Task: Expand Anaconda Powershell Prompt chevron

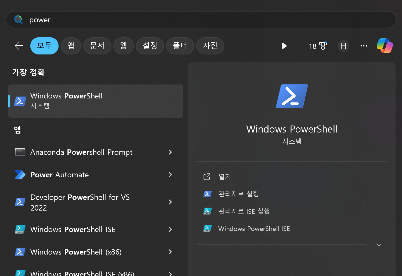Action: point(170,152)
